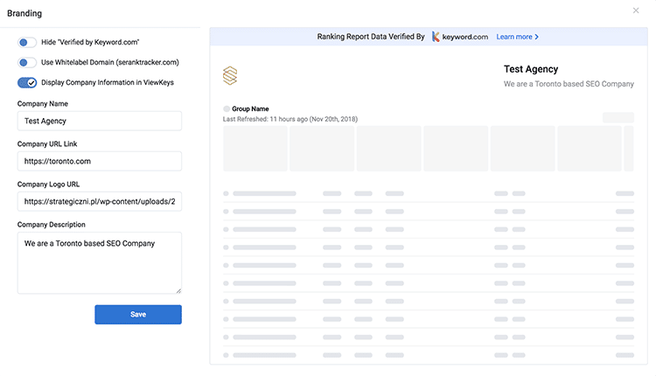Click inside the Company Description textarea
Screen dimensions: 656x376
[99, 262]
